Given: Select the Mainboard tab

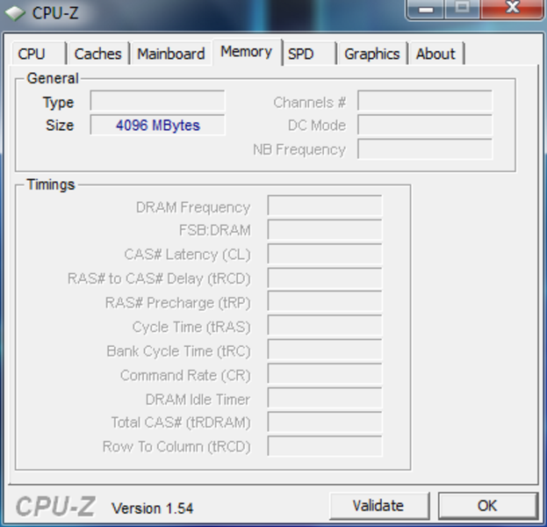Looking at the screenshot, I should [171, 54].
